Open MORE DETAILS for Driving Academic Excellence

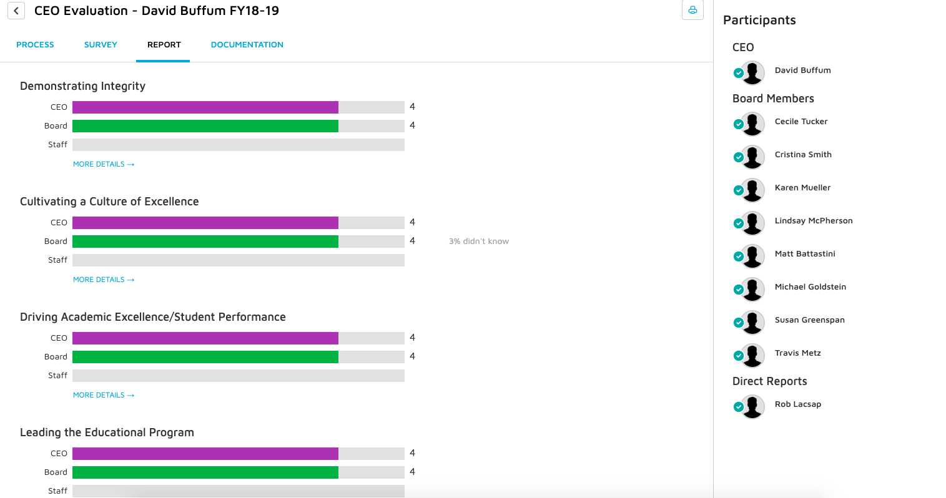(104, 395)
